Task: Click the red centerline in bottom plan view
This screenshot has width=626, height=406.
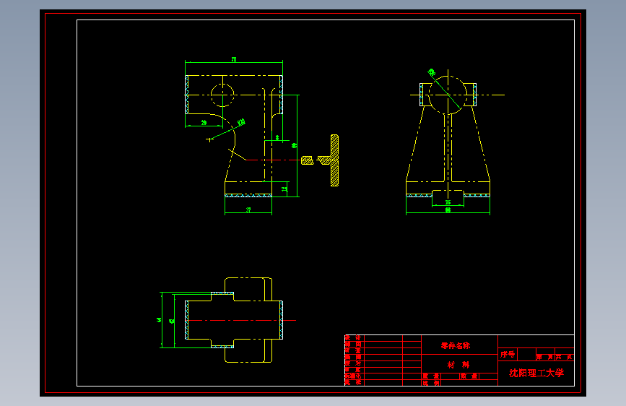Action: point(242,321)
